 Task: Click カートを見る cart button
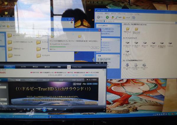91,80
